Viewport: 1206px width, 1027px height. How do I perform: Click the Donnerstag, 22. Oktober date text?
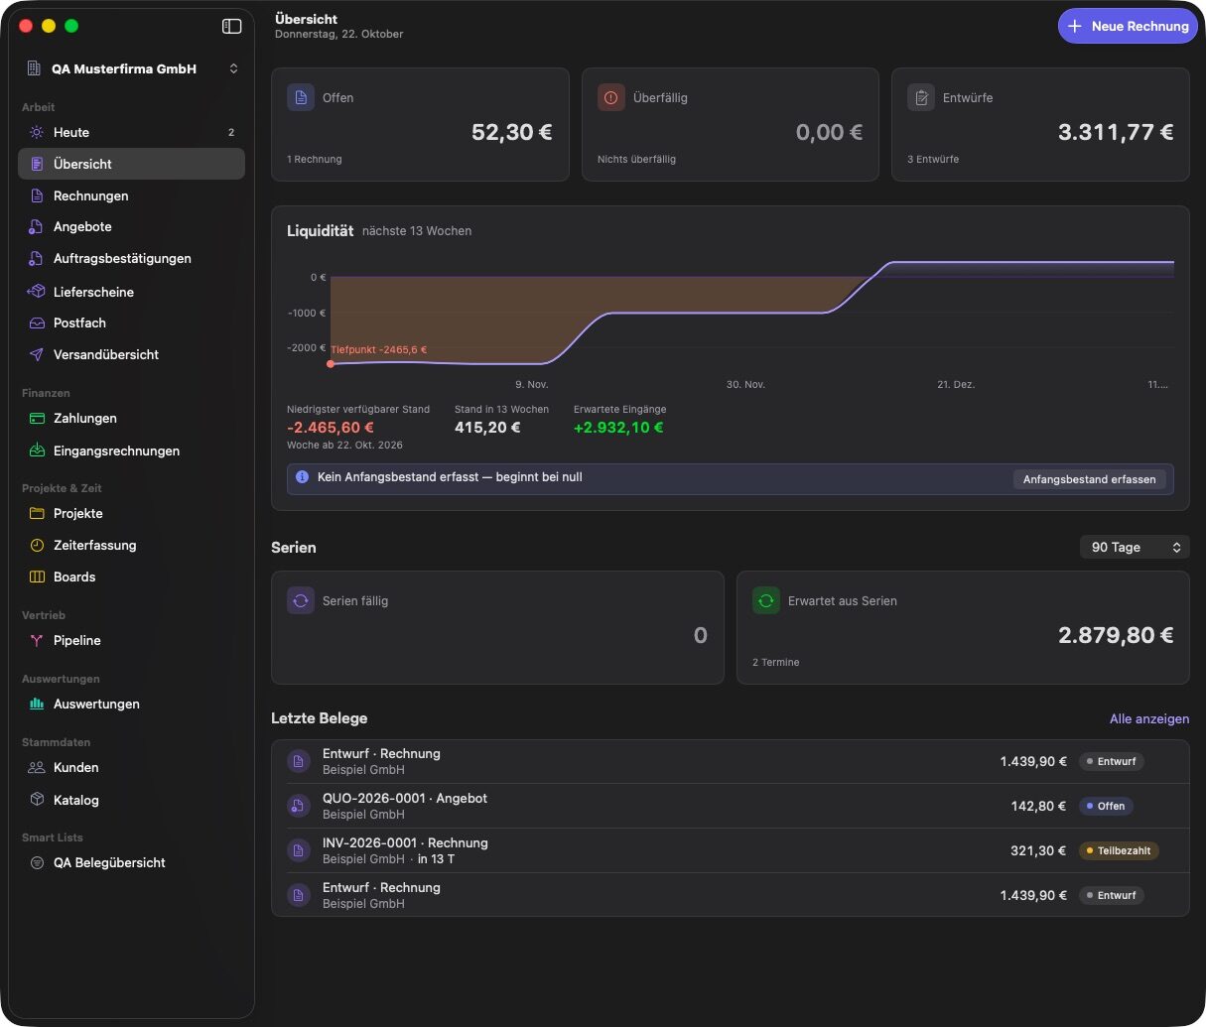339,34
